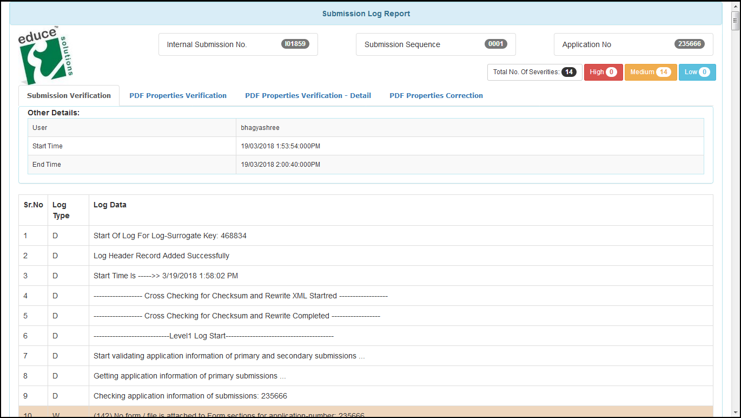
Task: Select the Submission Verification tab
Action: click(69, 95)
